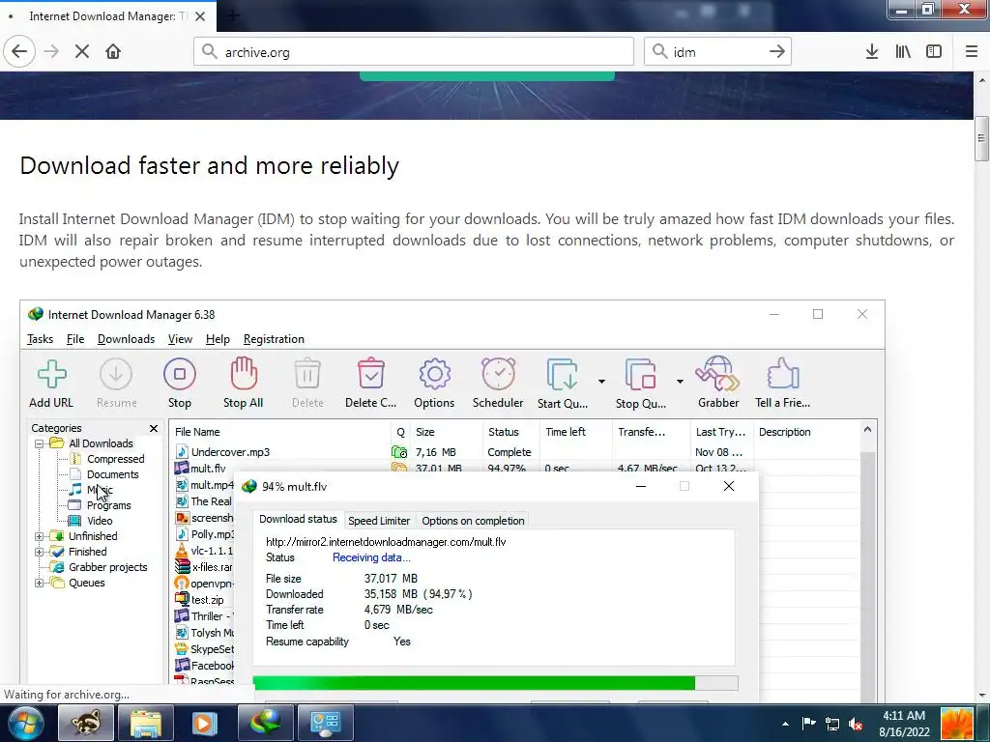Screen dimensions: 990x742
Task: Show hidden system tray icons arrow
Action: (x=785, y=723)
